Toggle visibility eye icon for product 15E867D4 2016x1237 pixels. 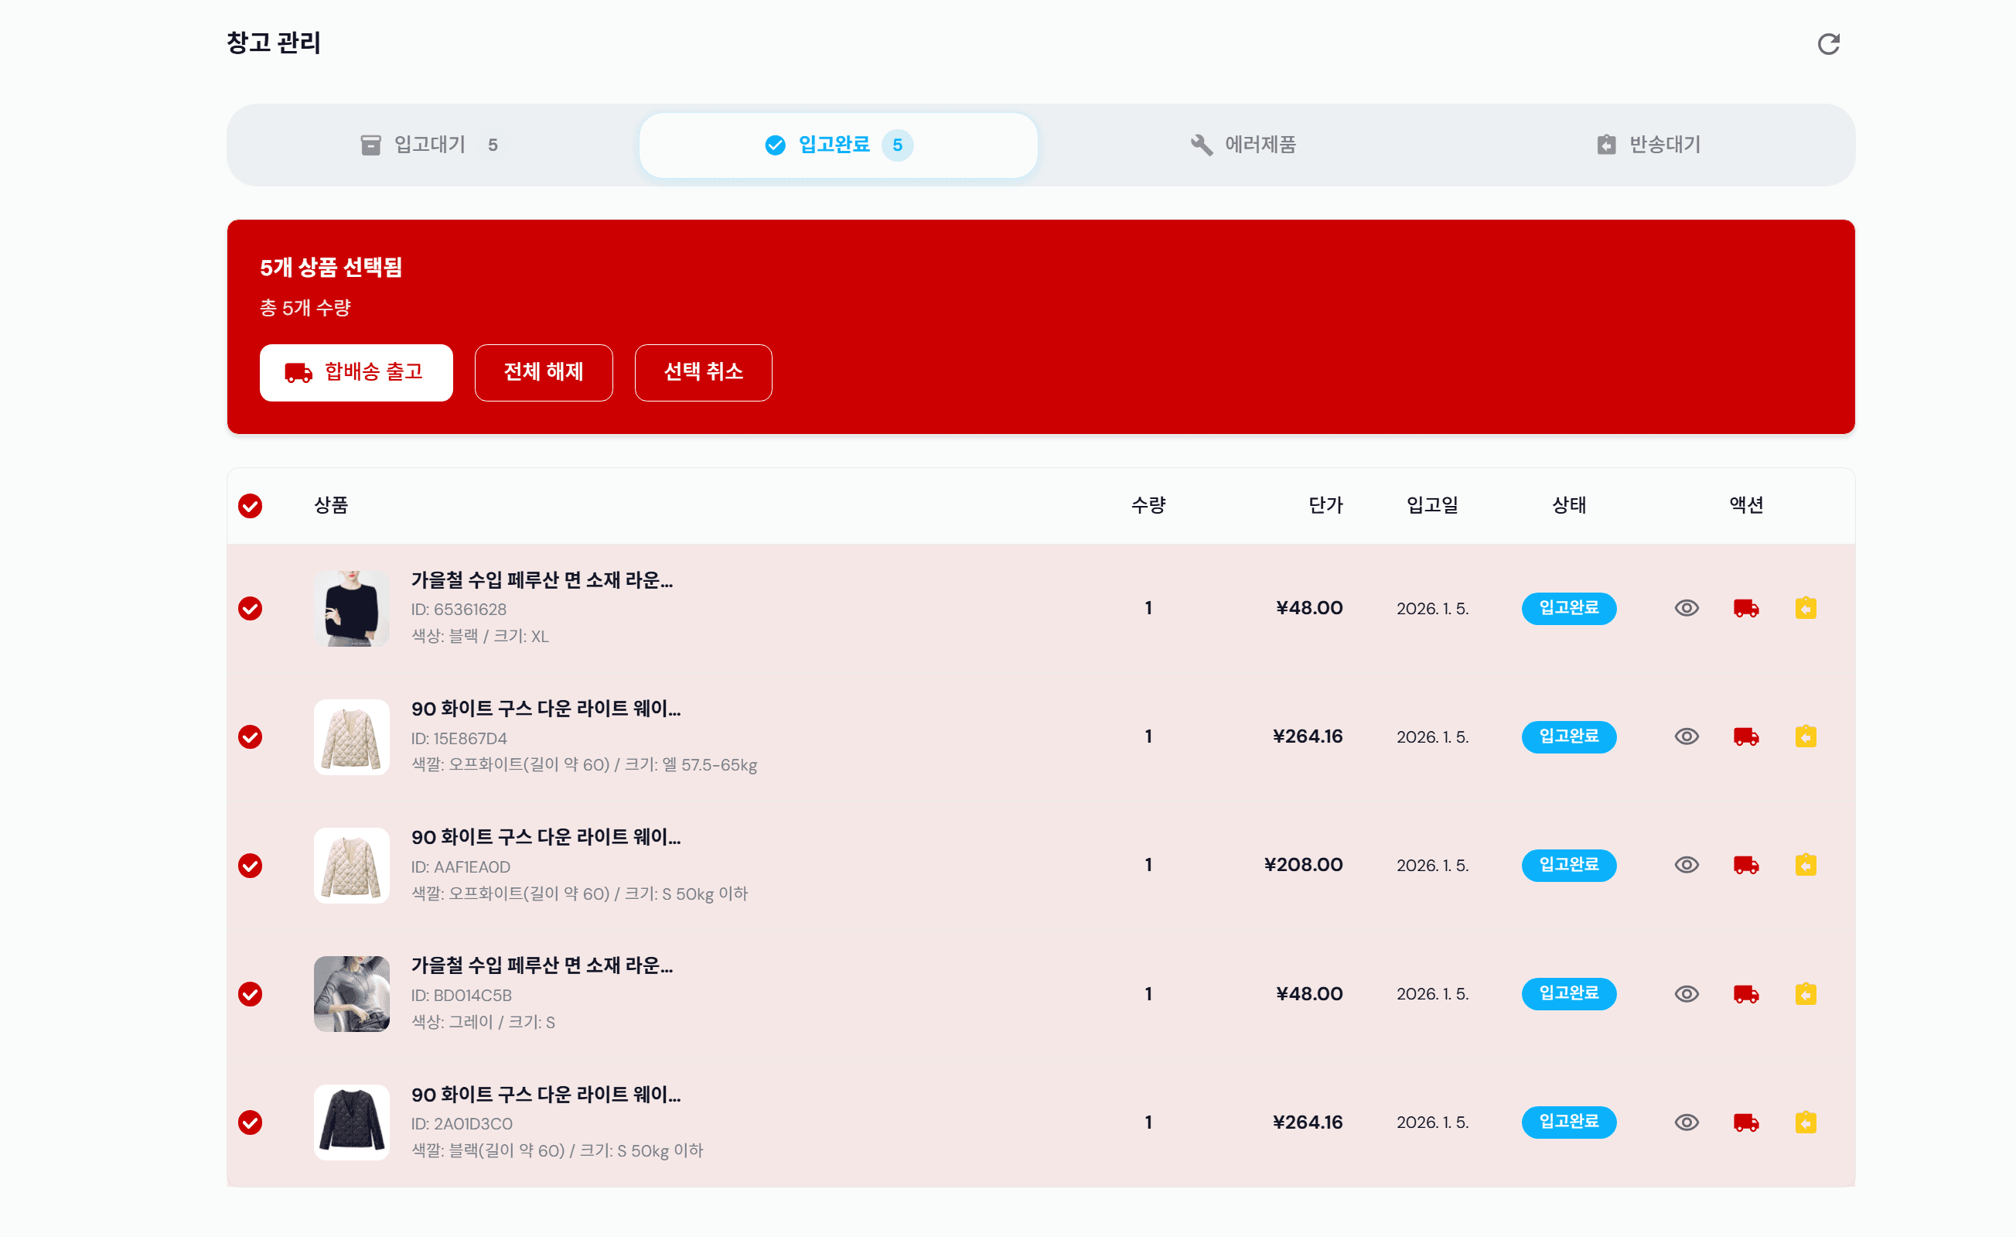pos(1687,736)
